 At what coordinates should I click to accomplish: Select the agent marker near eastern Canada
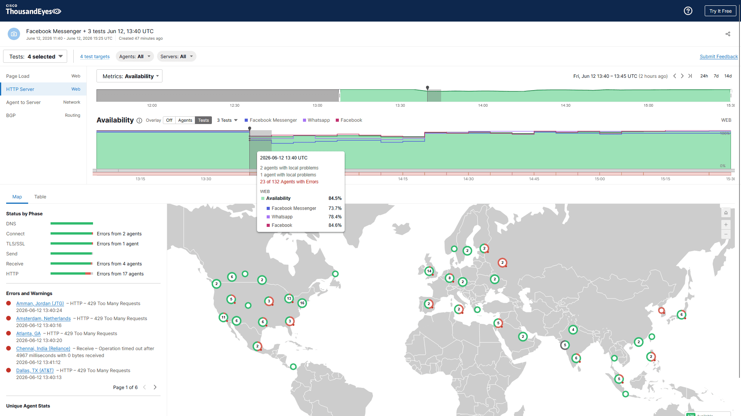coord(335,274)
